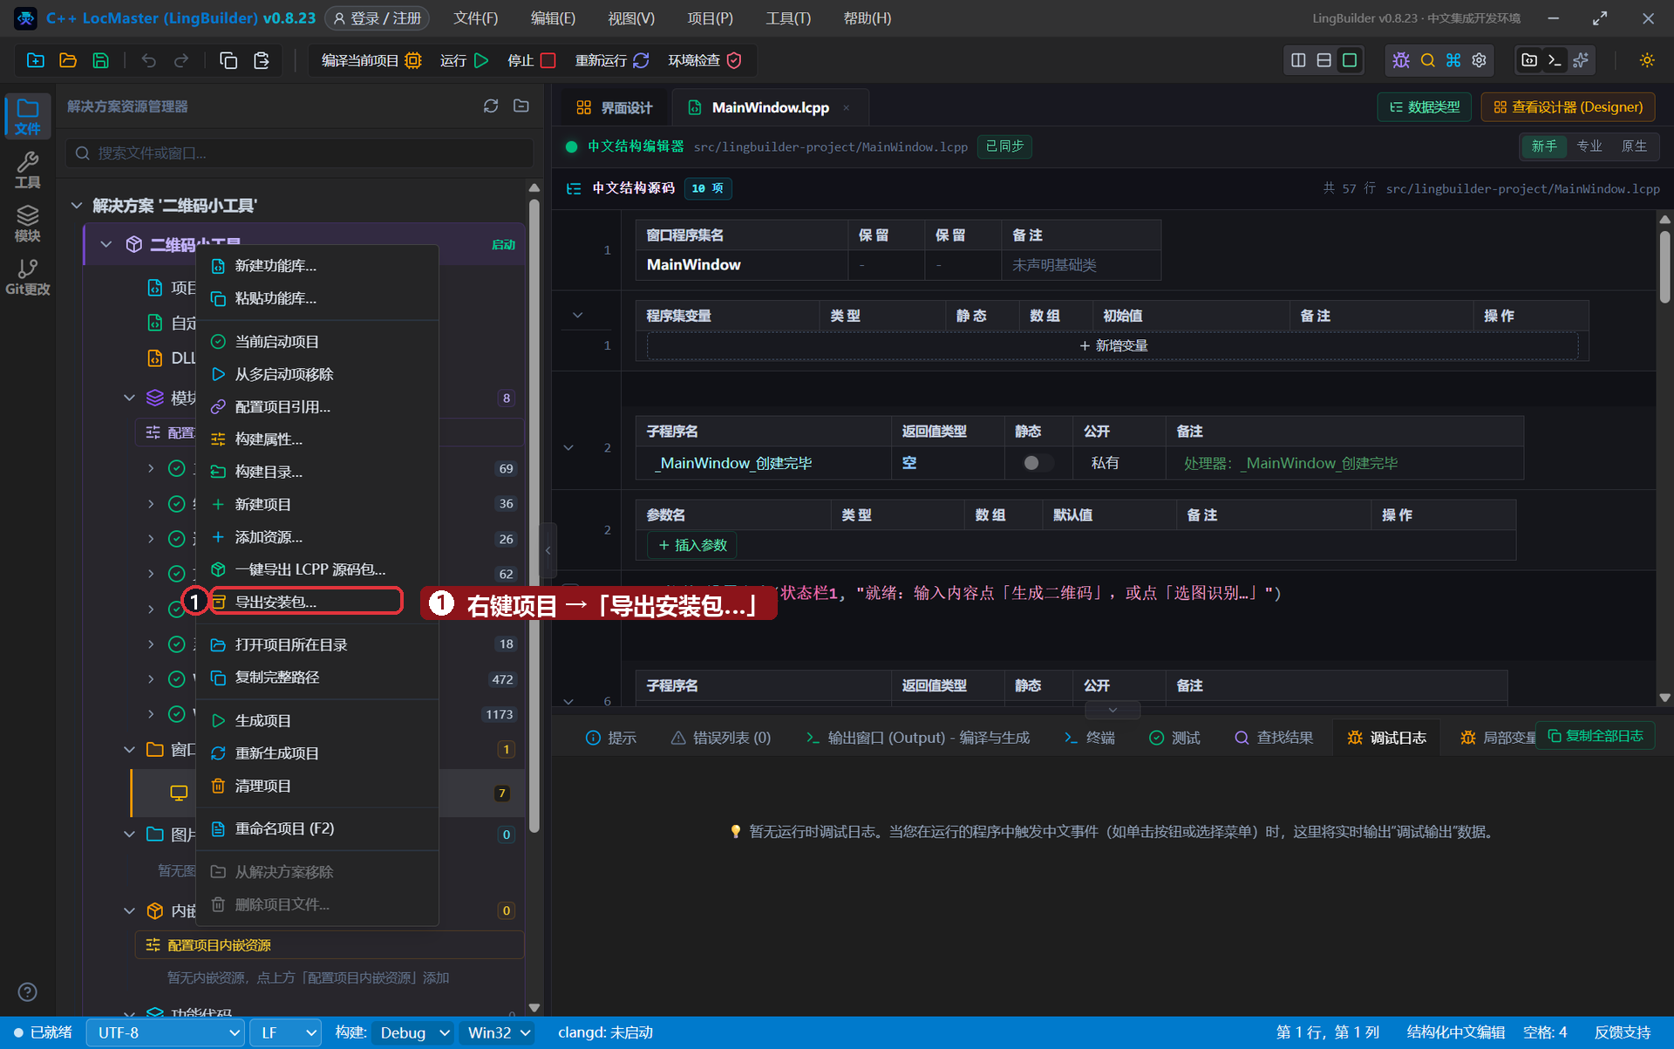1674x1049 pixels.
Task: Click the AI sparkle icon
Action: [x=1581, y=60]
